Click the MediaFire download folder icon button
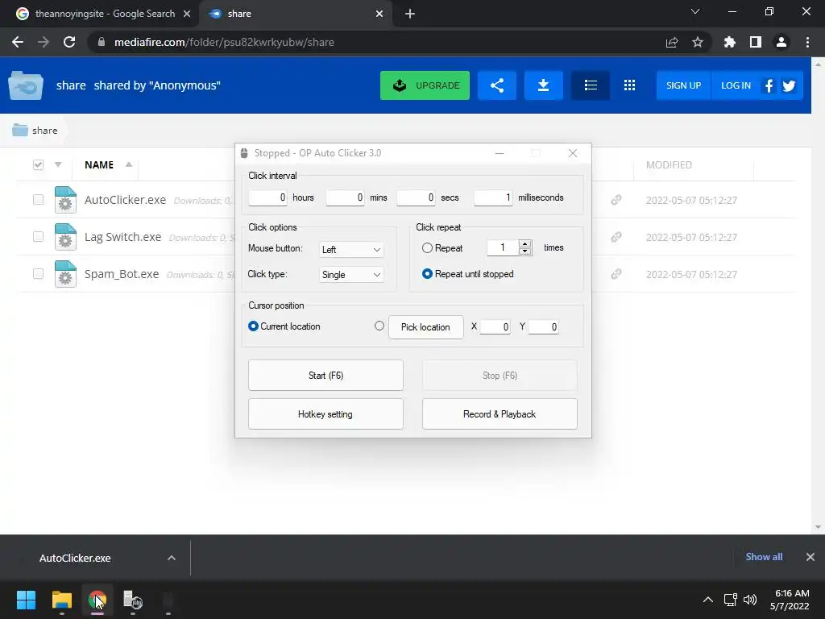 click(544, 85)
